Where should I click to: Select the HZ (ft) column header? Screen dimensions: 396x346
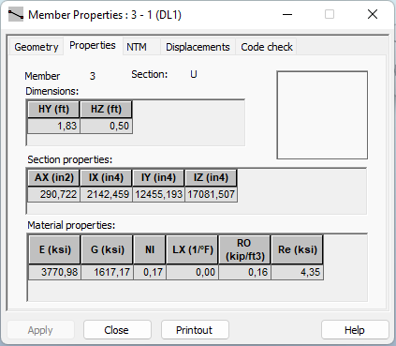[x=106, y=109]
